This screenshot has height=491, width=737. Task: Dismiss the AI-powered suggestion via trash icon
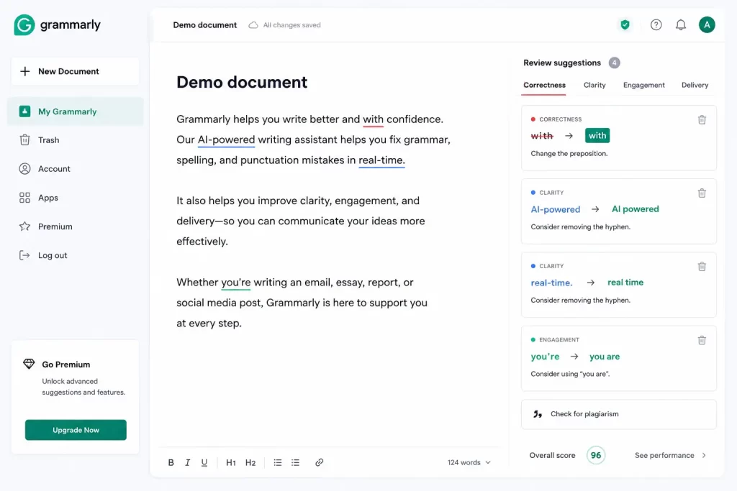(x=702, y=193)
